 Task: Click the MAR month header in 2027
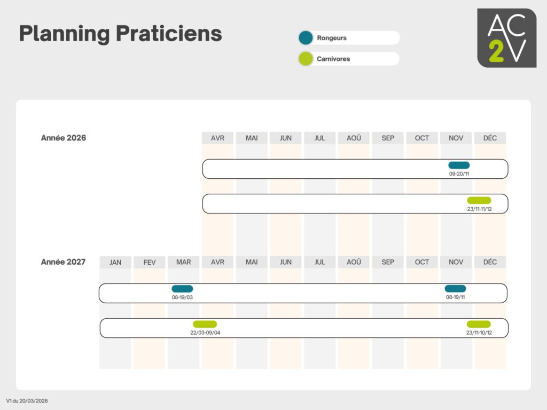[183, 262]
